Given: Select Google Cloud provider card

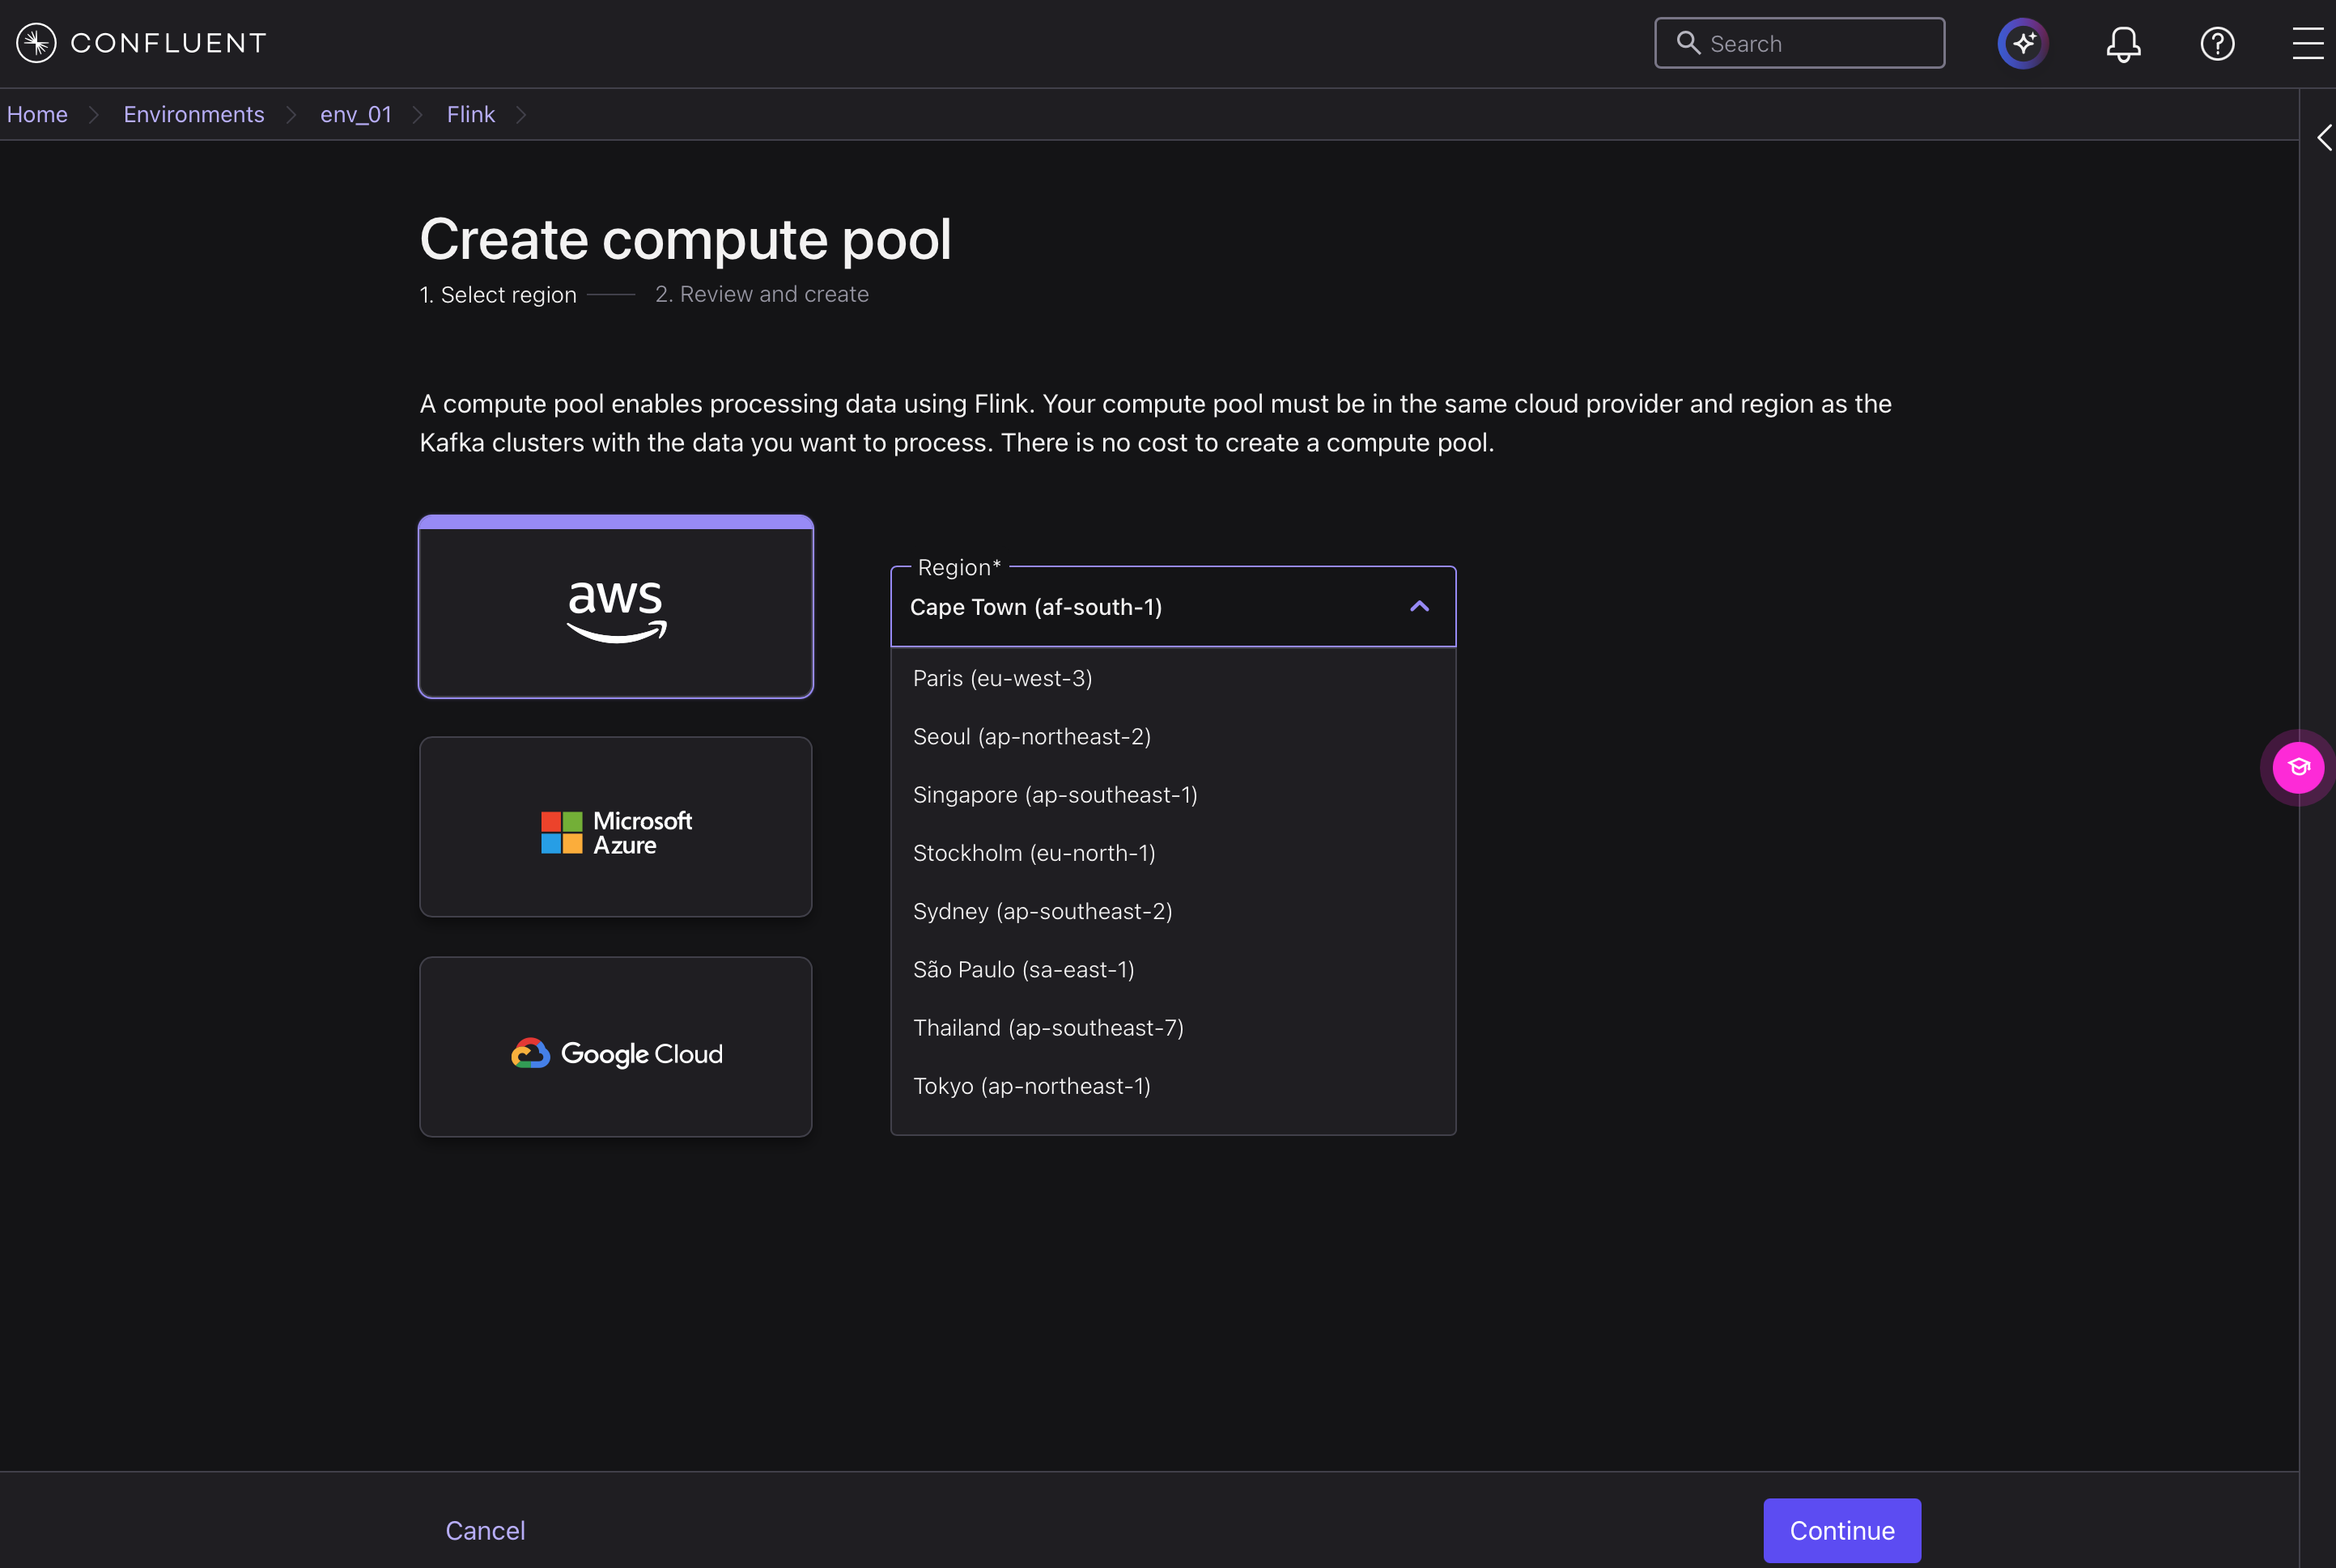Looking at the screenshot, I should 615,1047.
